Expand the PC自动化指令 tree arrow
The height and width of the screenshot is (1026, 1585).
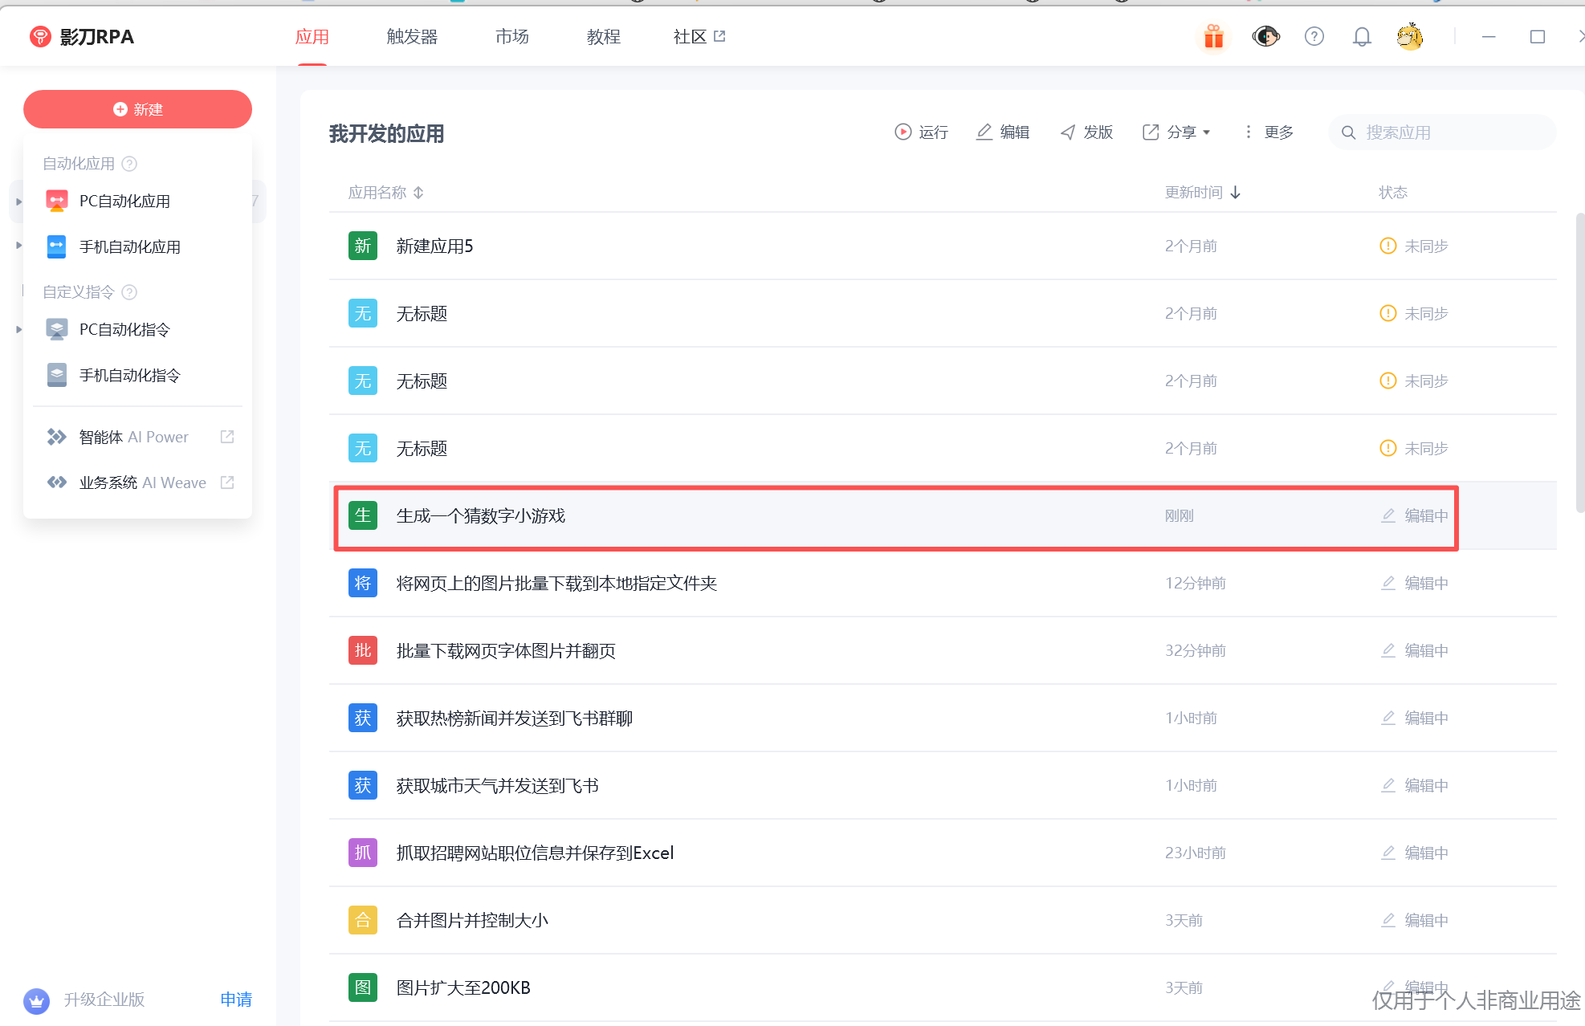pyautogui.click(x=19, y=330)
